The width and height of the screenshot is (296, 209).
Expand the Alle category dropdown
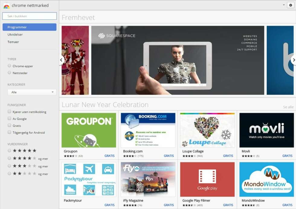tap(32, 92)
